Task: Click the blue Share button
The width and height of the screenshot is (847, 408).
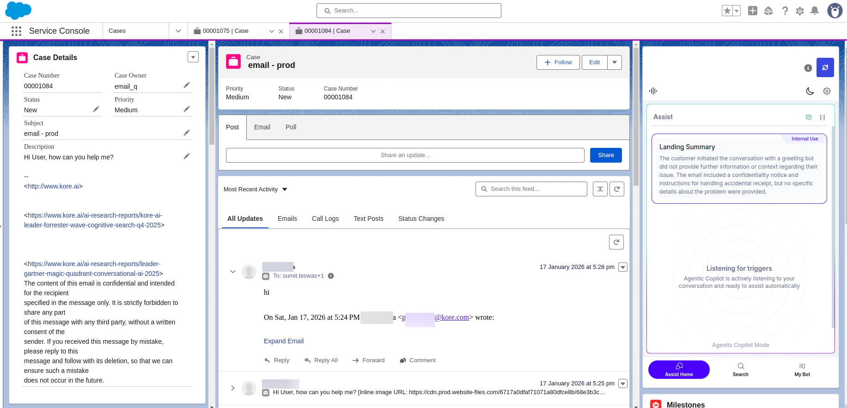Action: (x=606, y=155)
